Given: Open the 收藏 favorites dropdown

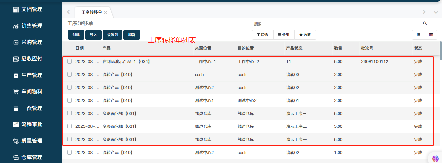Looking at the screenshot, I should pyautogui.click(x=305, y=35).
